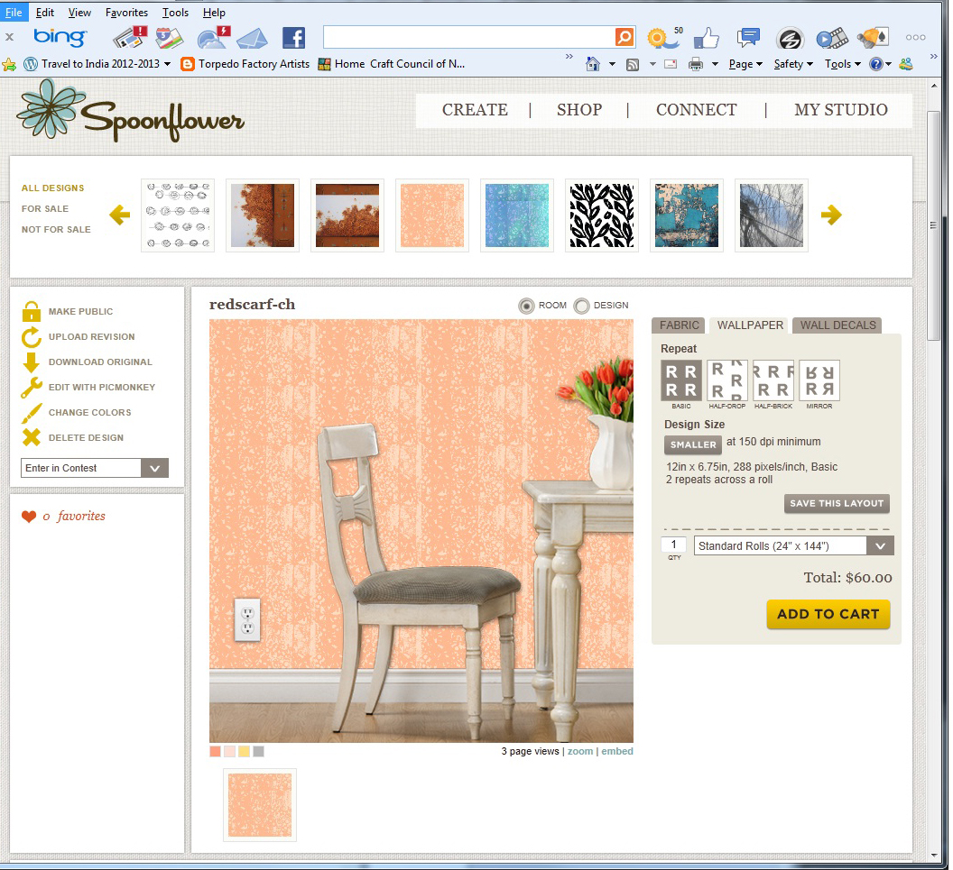953x870 pixels.
Task: Click the Save This Layout button
Action: coord(837,504)
